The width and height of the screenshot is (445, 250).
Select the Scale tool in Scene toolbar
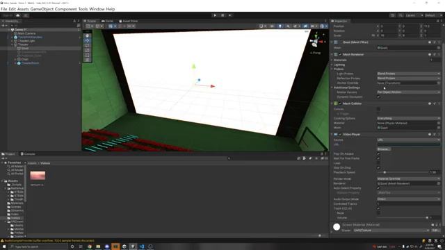click(87, 50)
